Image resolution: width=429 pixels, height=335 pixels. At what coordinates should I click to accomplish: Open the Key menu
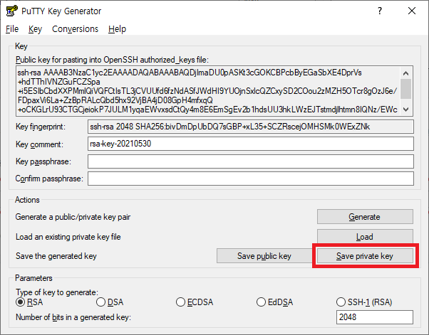(35, 29)
